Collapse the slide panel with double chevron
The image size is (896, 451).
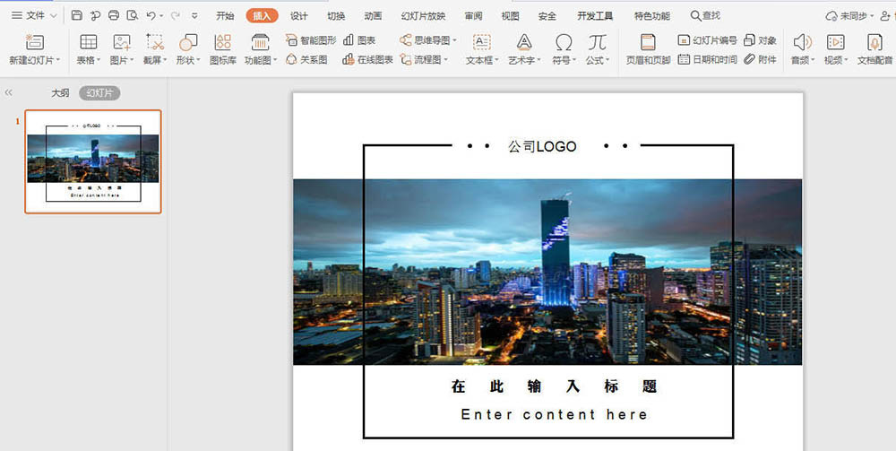(x=9, y=93)
